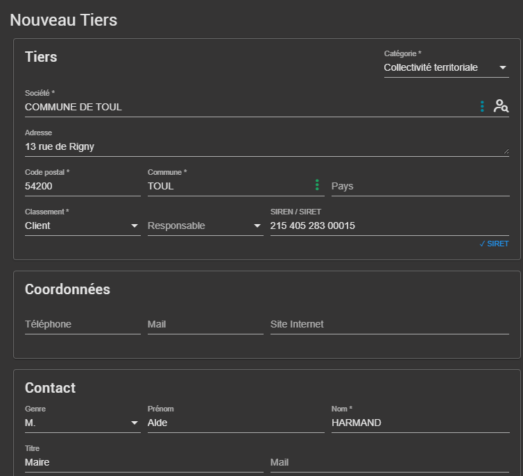Open the blue three-dot menu beside Société
This screenshot has width=523, height=476.
pyautogui.click(x=482, y=106)
